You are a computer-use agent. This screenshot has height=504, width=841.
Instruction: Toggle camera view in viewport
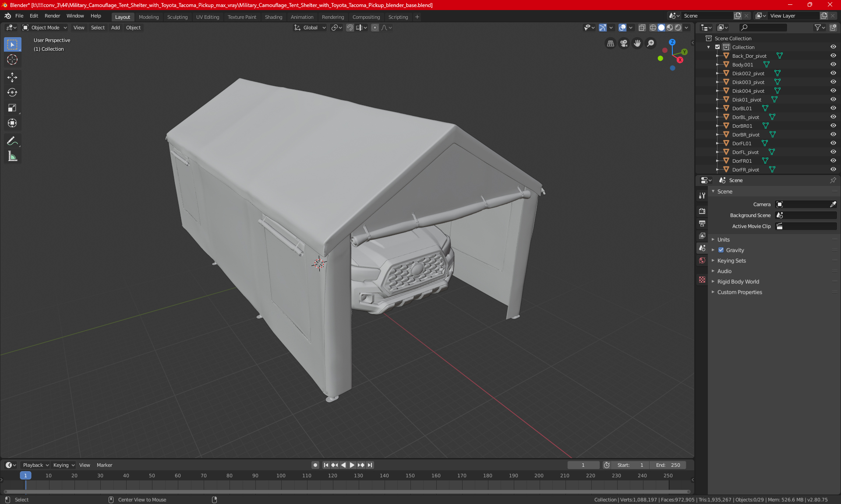[x=624, y=43]
